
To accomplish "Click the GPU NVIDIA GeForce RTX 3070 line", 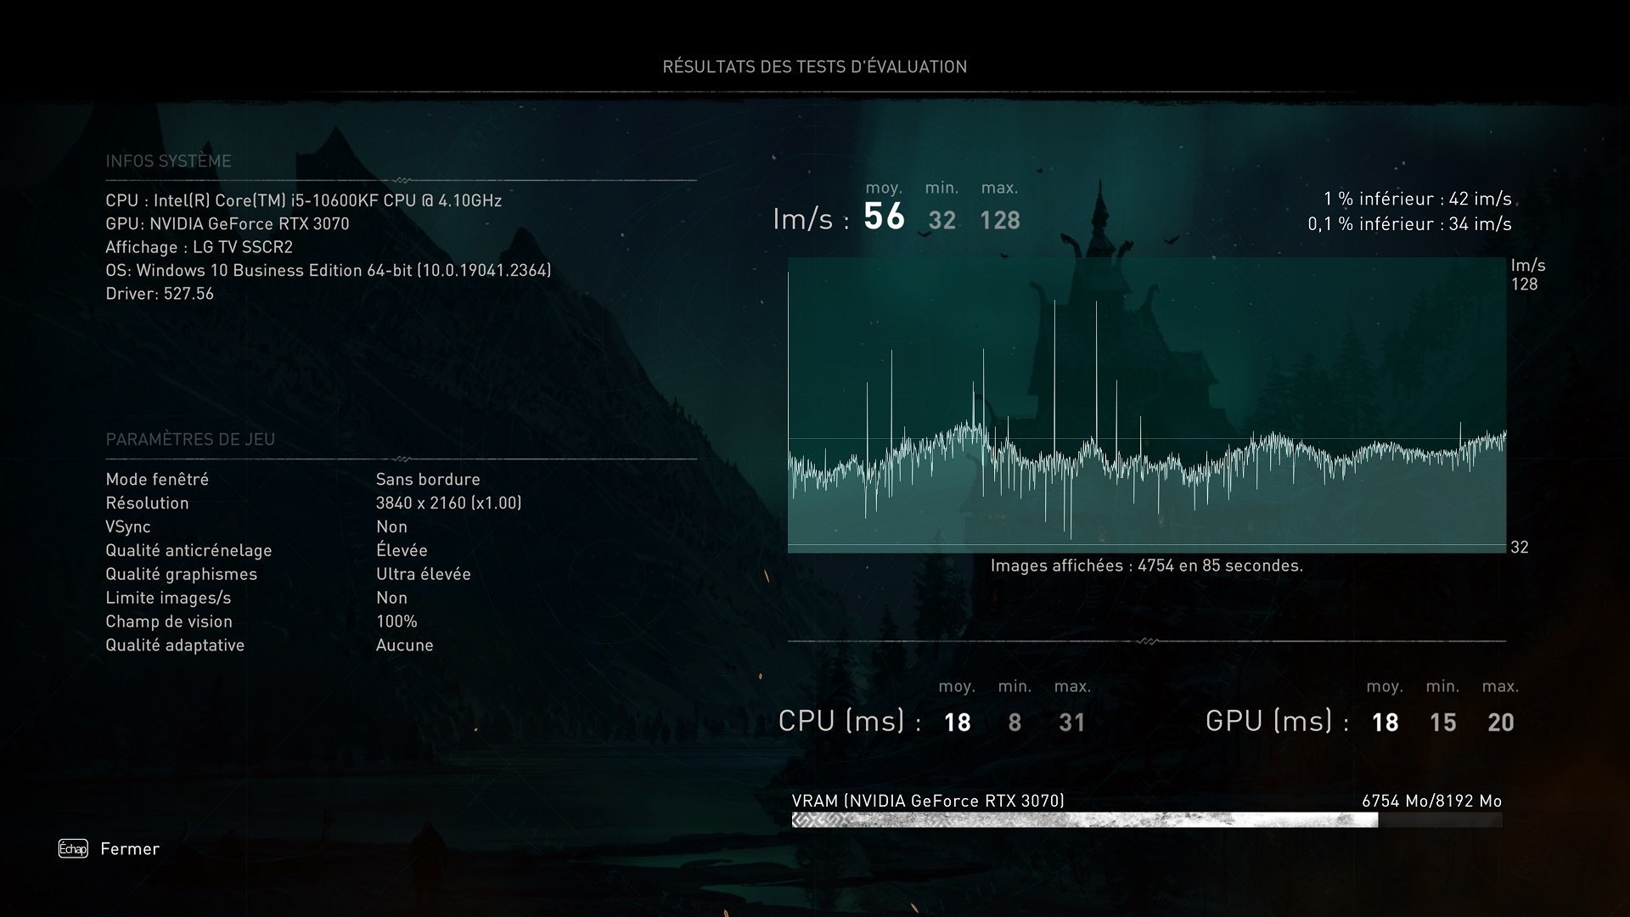I will 228,223.
